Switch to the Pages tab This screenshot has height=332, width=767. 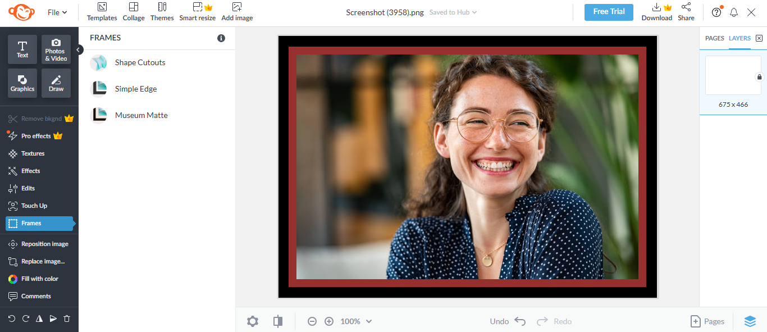point(714,38)
